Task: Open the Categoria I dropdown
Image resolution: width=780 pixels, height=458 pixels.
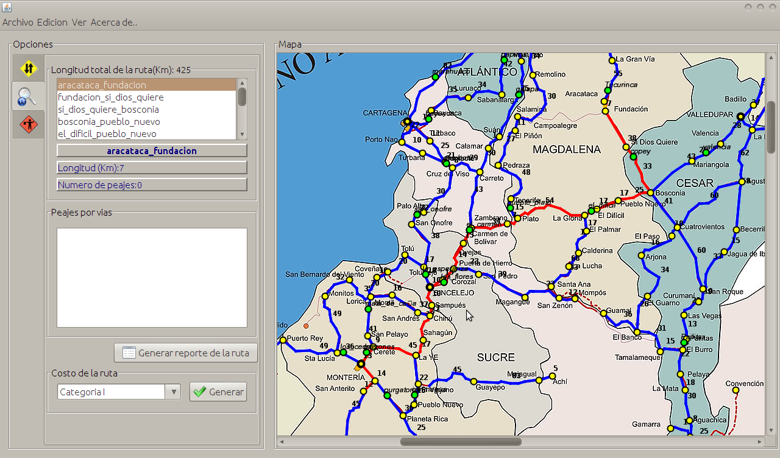Action: coord(172,392)
